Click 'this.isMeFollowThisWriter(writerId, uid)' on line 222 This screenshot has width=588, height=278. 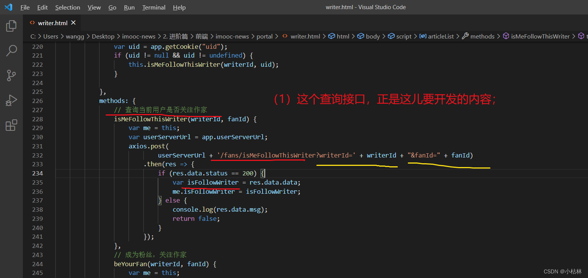click(x=202, y=64)
